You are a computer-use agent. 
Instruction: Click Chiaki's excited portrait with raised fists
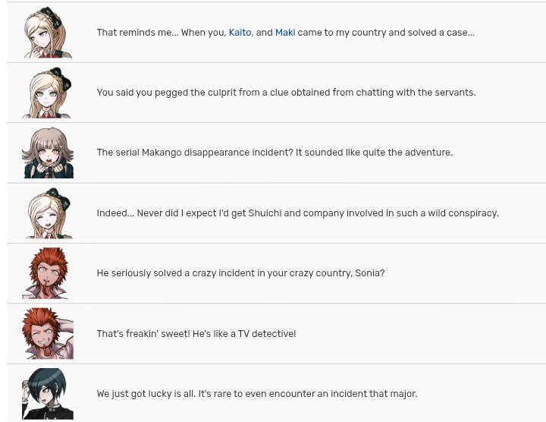[x=48, y=153]
